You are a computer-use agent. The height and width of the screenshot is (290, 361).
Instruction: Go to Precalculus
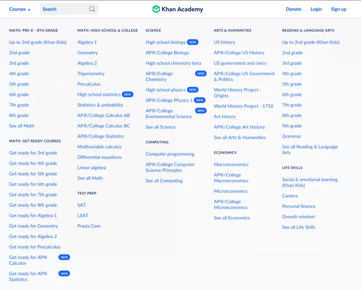(x=89, y=84)
